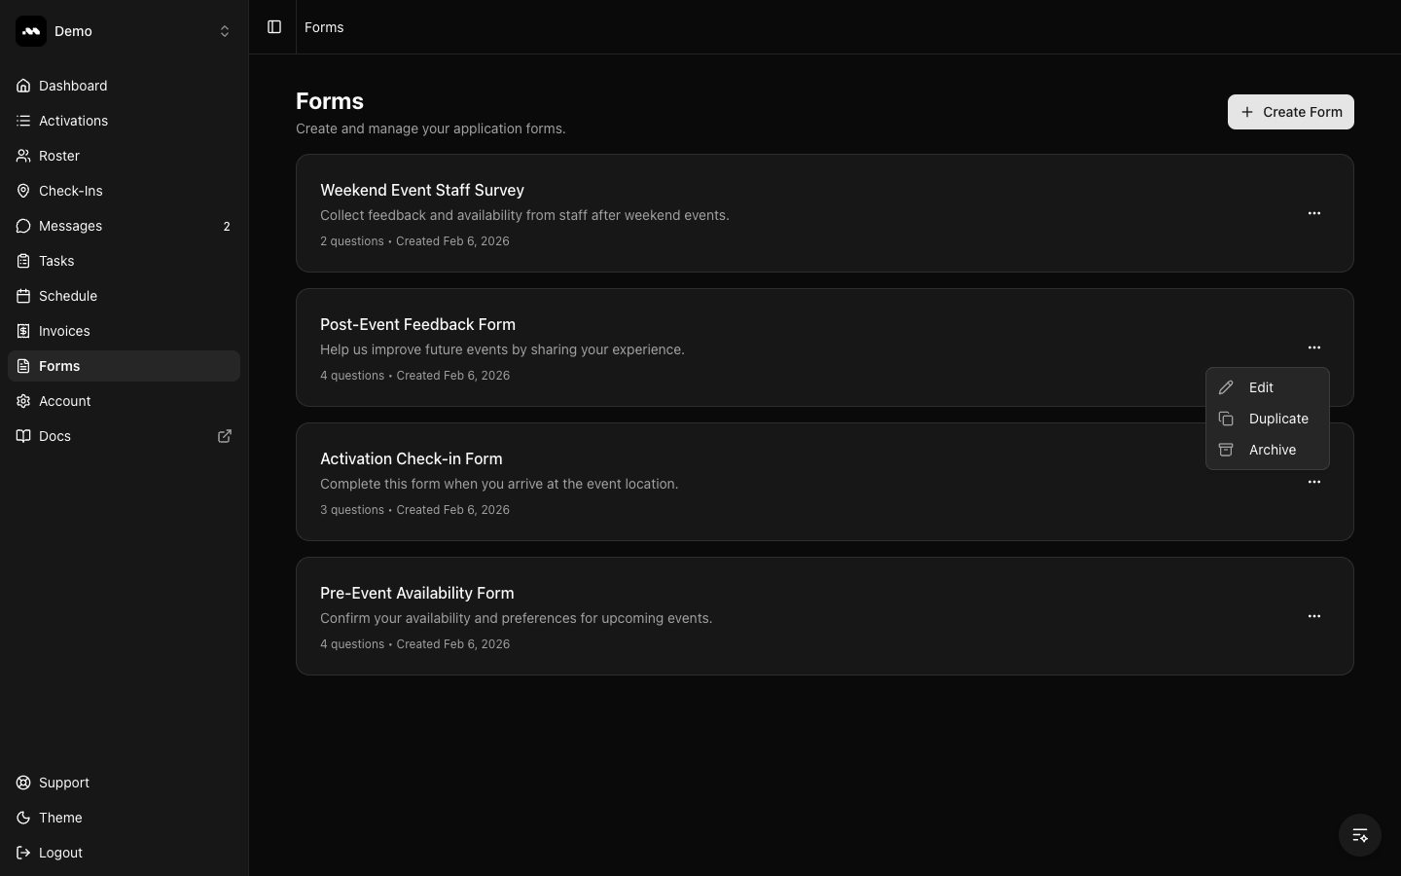
Task: Select Duplicate from the context menu
Action: (x=1278, y=419)
